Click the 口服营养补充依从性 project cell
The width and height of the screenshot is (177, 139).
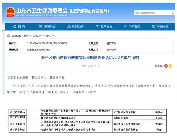point(76,124)
